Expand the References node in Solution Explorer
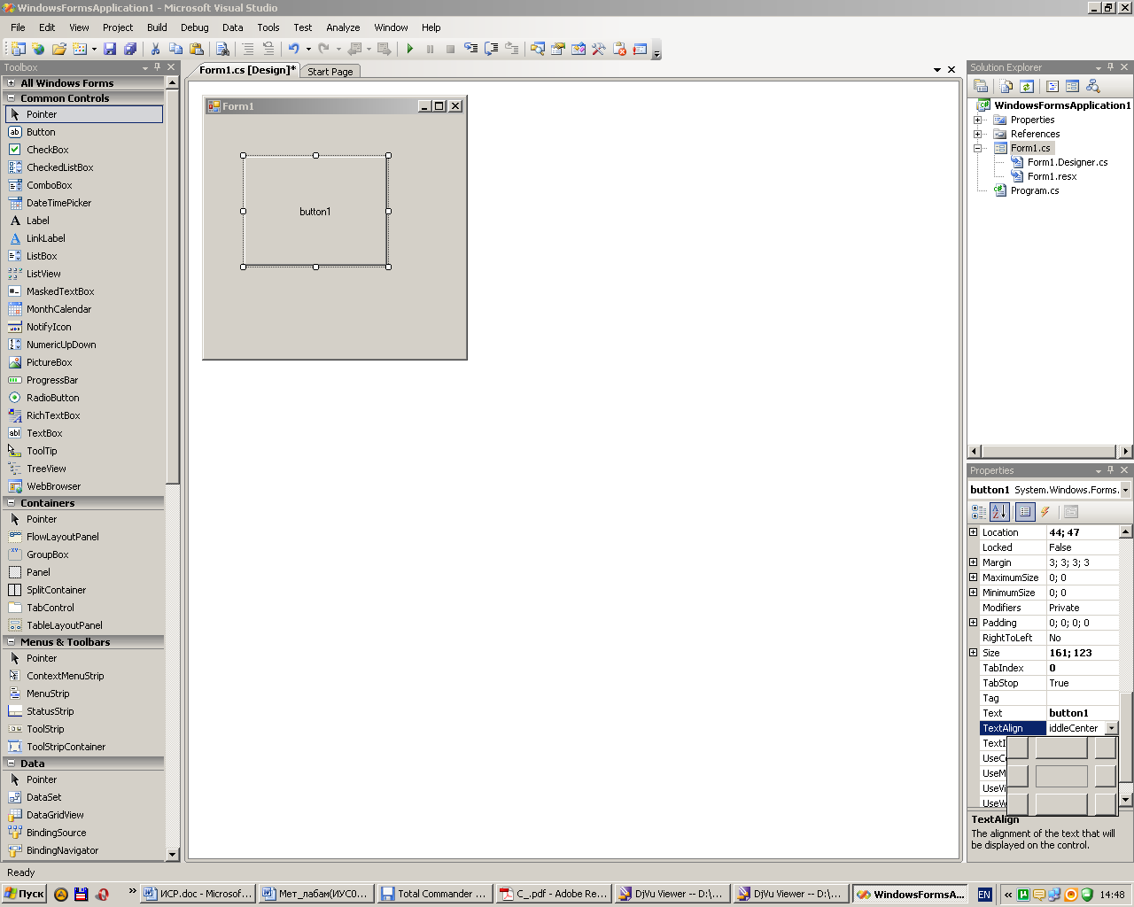The width and height of the screenshot is (1134, 907). [977, 134]
